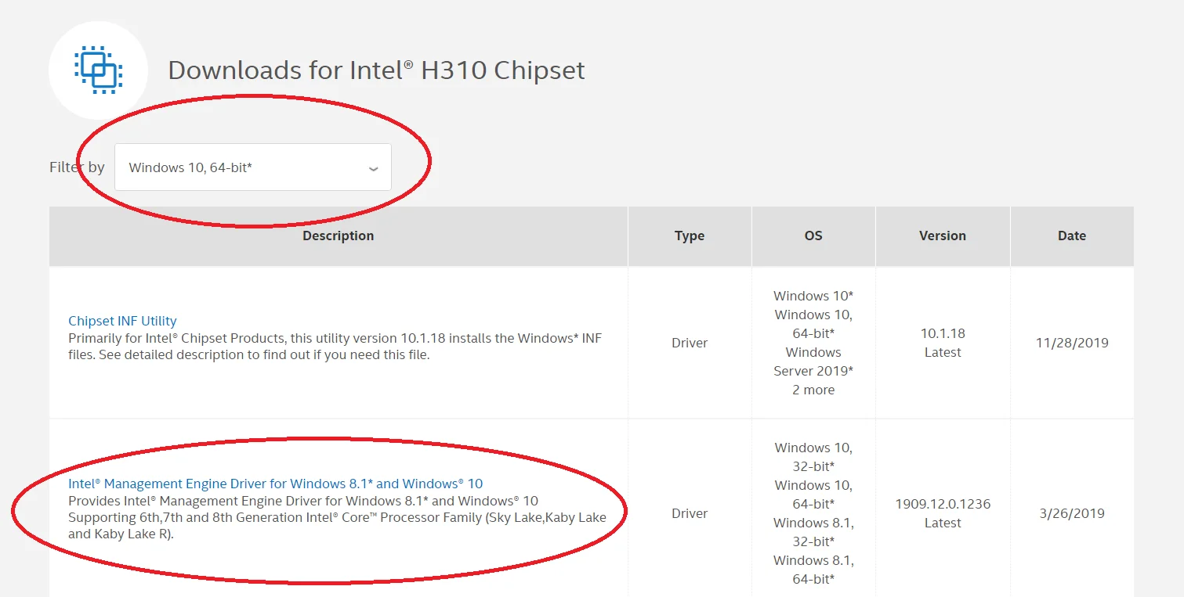Click the Chipset INF Utility description text

(x=335, y=347)
